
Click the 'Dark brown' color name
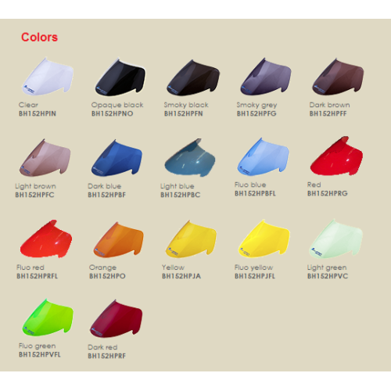click(329, 105)
